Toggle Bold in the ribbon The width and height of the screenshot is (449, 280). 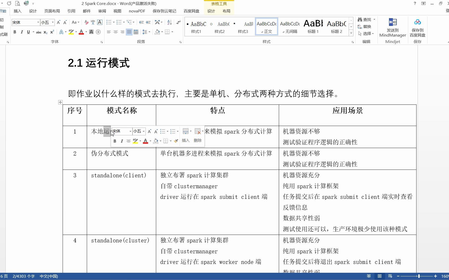(x=15, y=32)
